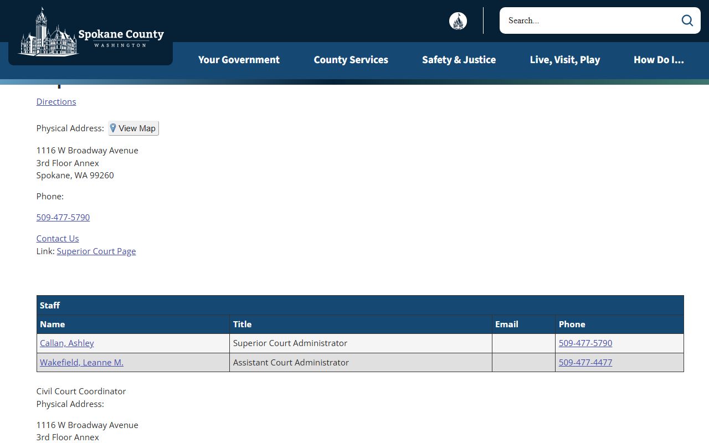This screenshot has width=709, height=443.
Task: Open the Live, Visit, Play menu
Action: click(x=565, y=60)
